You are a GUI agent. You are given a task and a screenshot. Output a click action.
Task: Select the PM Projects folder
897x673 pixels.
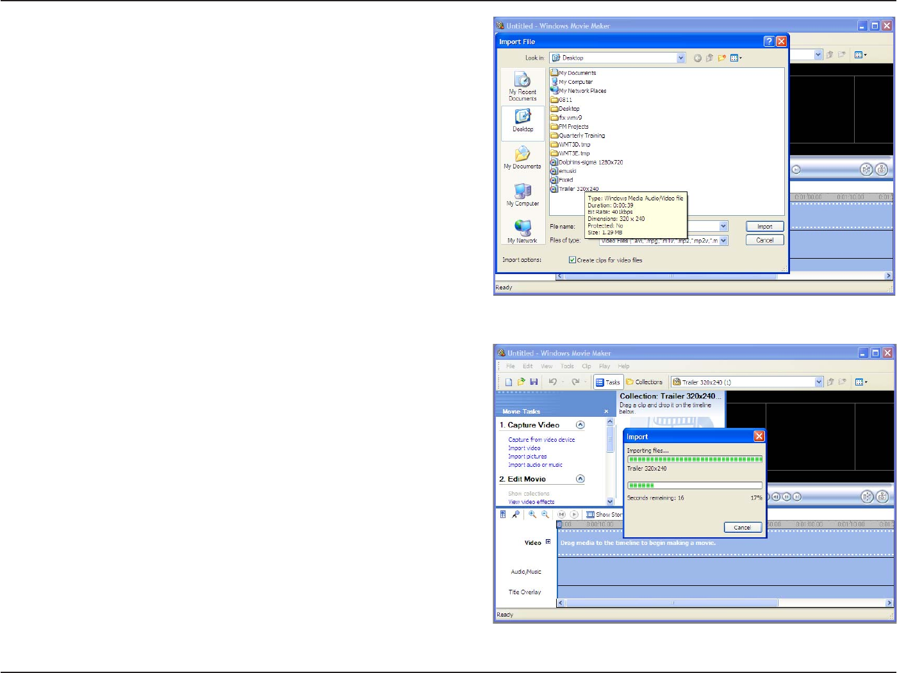click(x=569, y=127)
